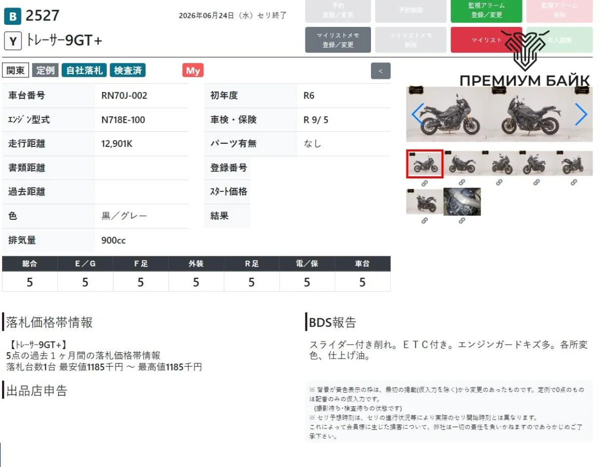
Task: Select parts value なし
Action: pyautogui.click(x=312, y=144)
